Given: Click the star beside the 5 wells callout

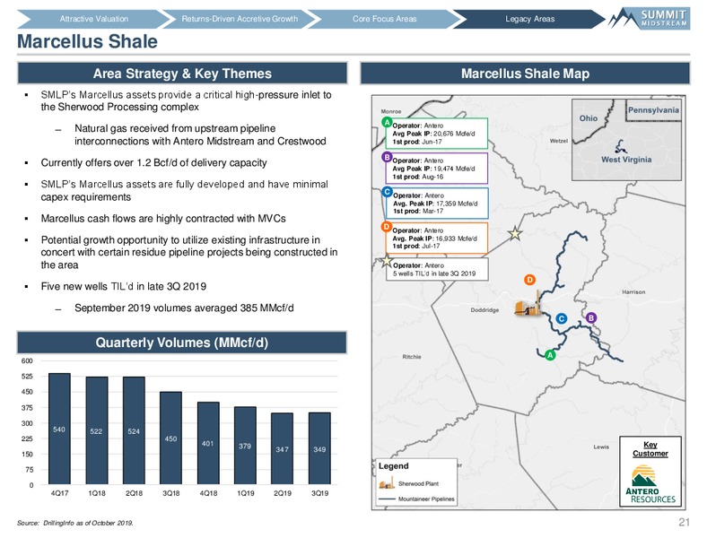Looking at the screenshot, I should pyautogui.click(x=387, y=261).
